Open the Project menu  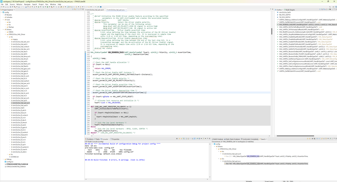(41, 4)
